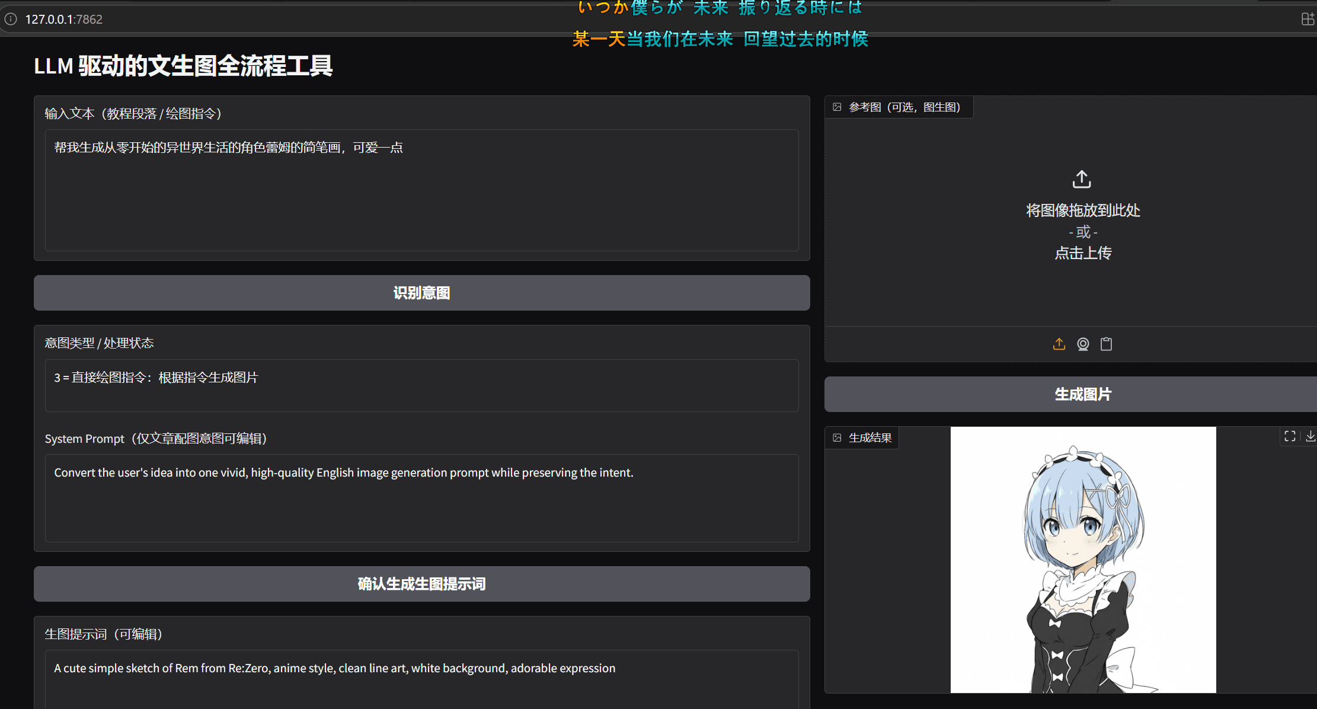This screenshot has width=1317, height=709.
Task: Click 点击上传 to upload a reference image
Action: (x=1083, y=253)
